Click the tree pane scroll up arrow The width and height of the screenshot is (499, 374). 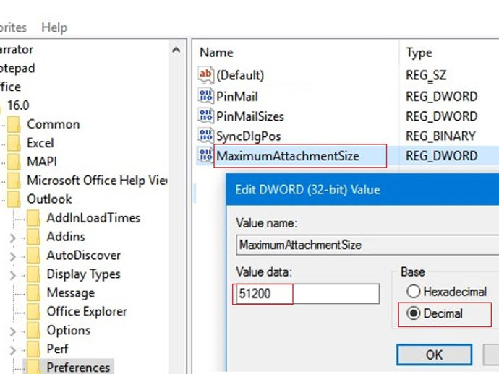click(176, 50)
